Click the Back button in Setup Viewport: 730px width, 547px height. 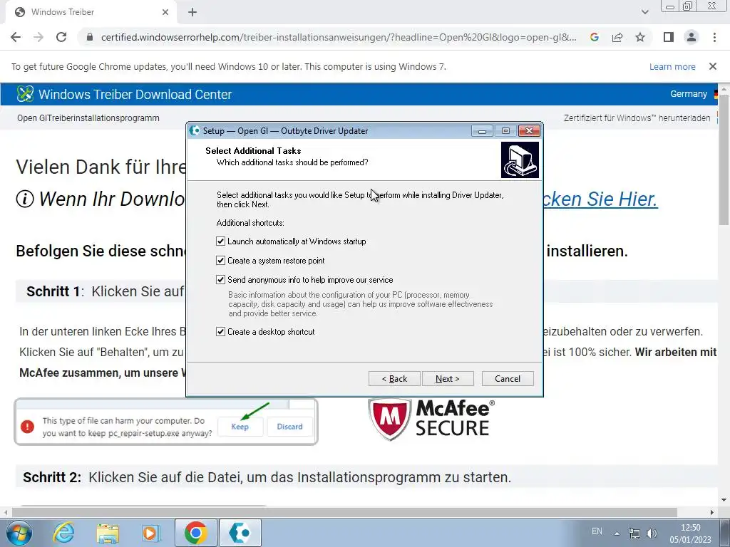click(x=394, y=379)
